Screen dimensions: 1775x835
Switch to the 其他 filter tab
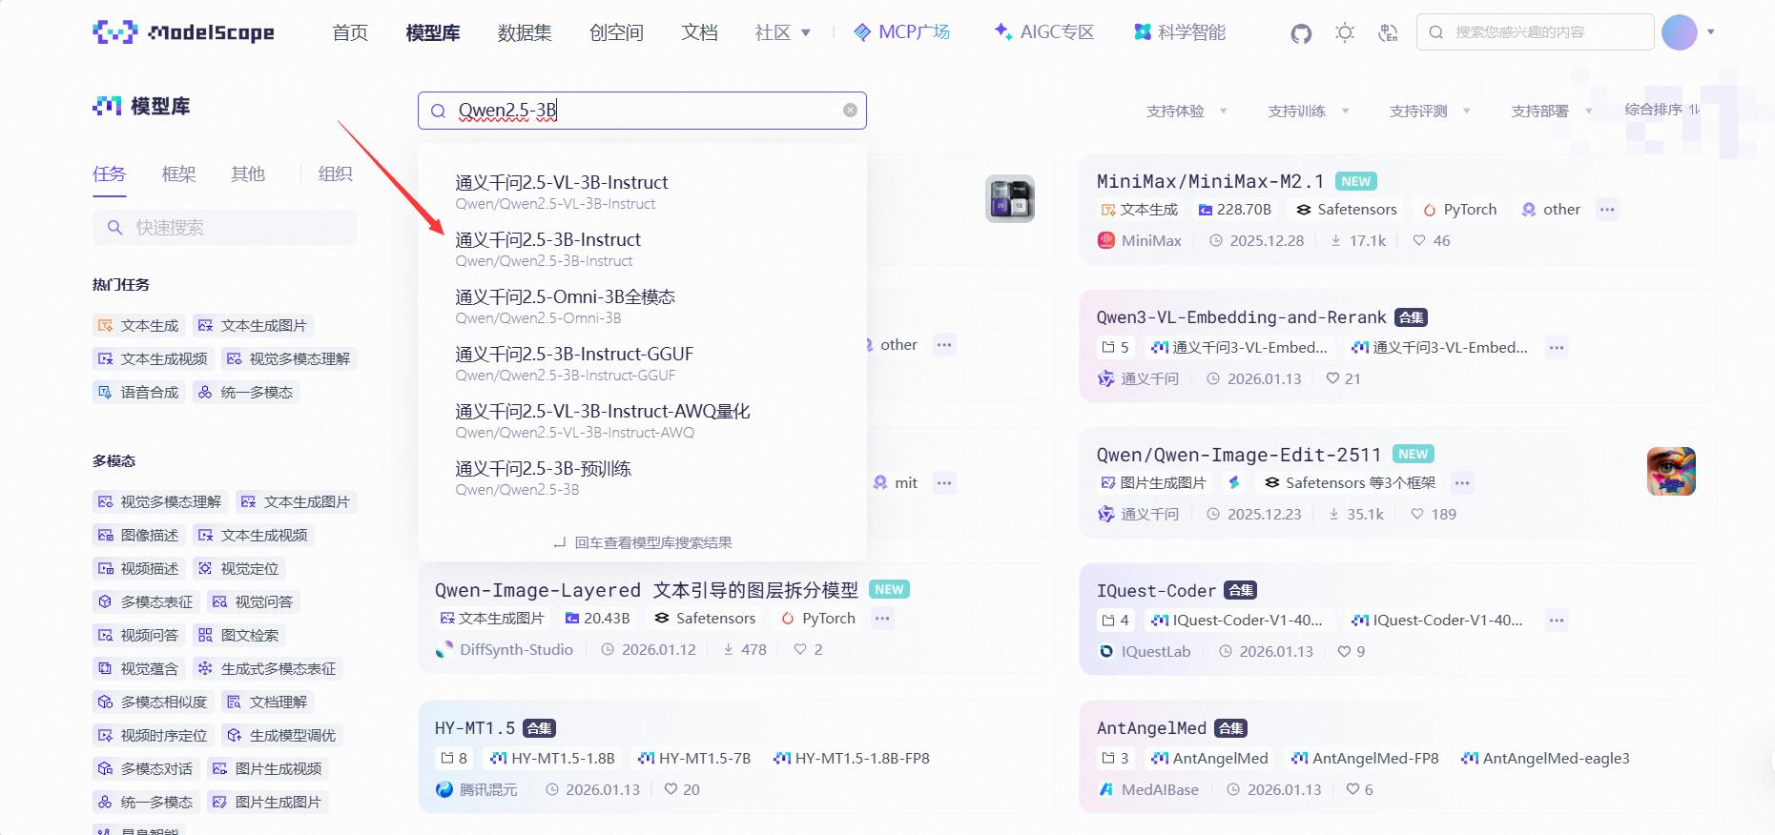(247, 173)
